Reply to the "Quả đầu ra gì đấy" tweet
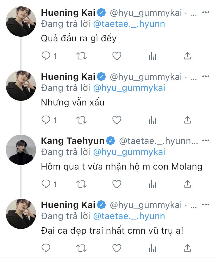The image size is (218, 259). [46, 56]
